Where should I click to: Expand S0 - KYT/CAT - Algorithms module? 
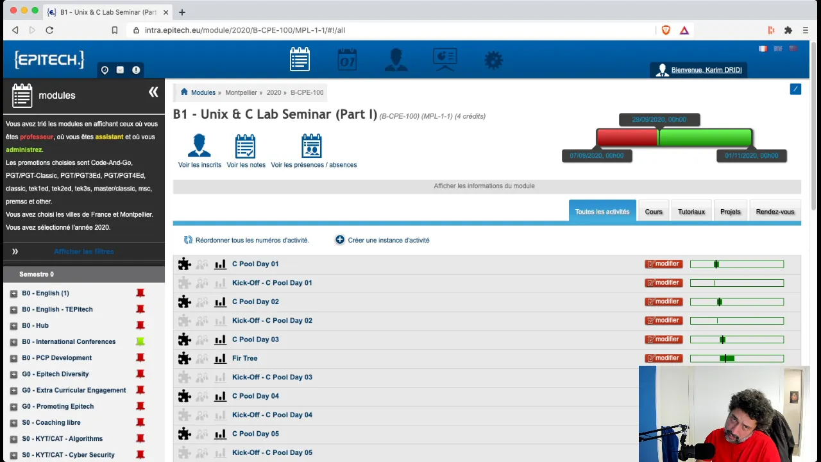point(13,439)
